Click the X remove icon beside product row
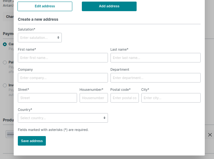The width and height of the screenshot is (214, 159). (210, 135)
